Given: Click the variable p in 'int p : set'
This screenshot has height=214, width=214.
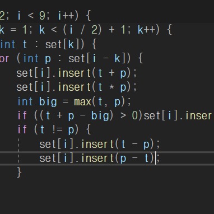Looking at the screenshot, I should coord(48,59).
